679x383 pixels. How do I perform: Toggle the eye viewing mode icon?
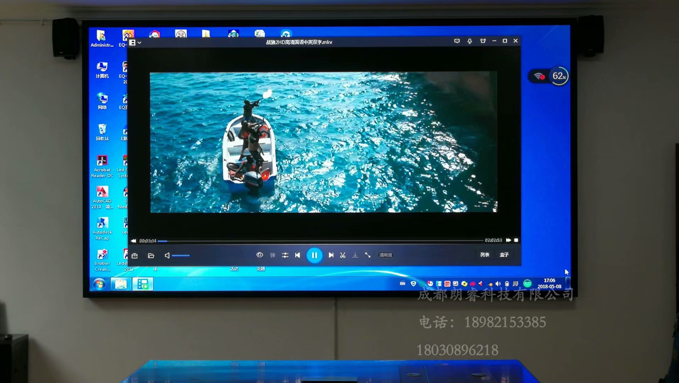tap(260, 255)
